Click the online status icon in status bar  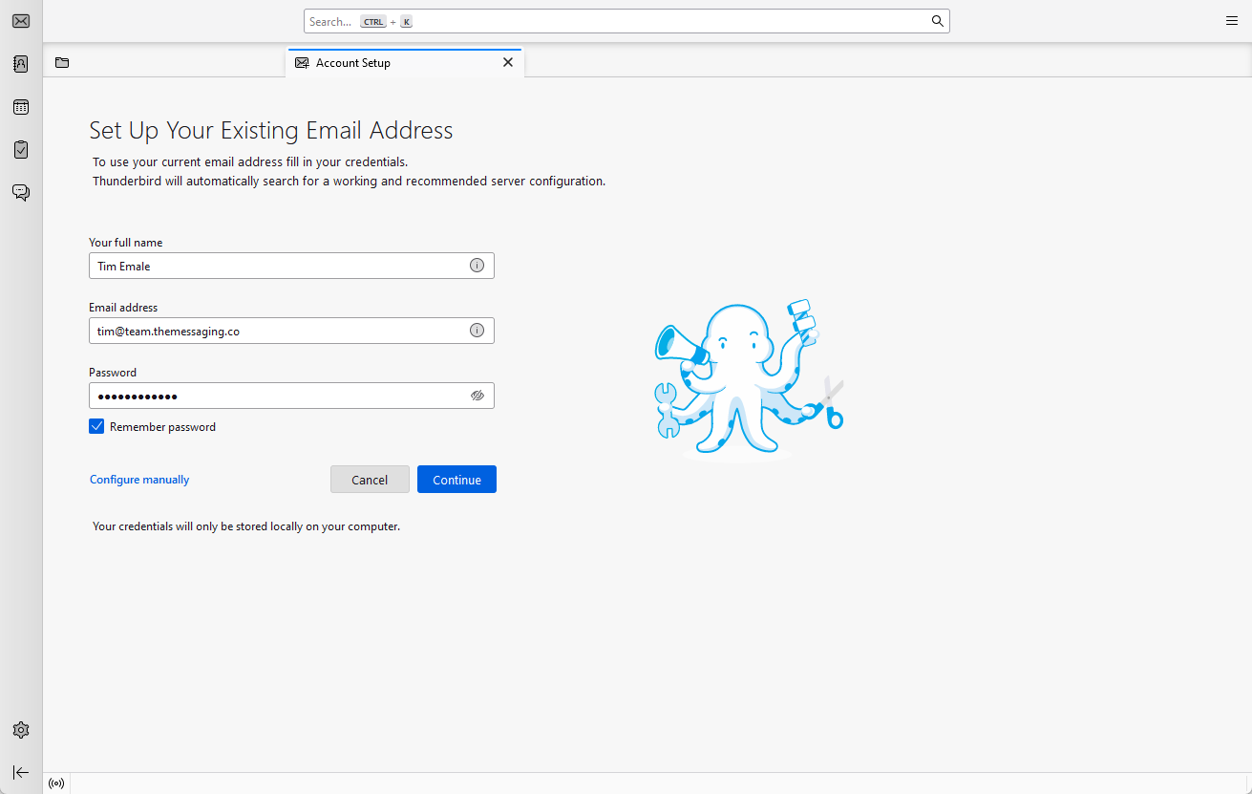56,783
